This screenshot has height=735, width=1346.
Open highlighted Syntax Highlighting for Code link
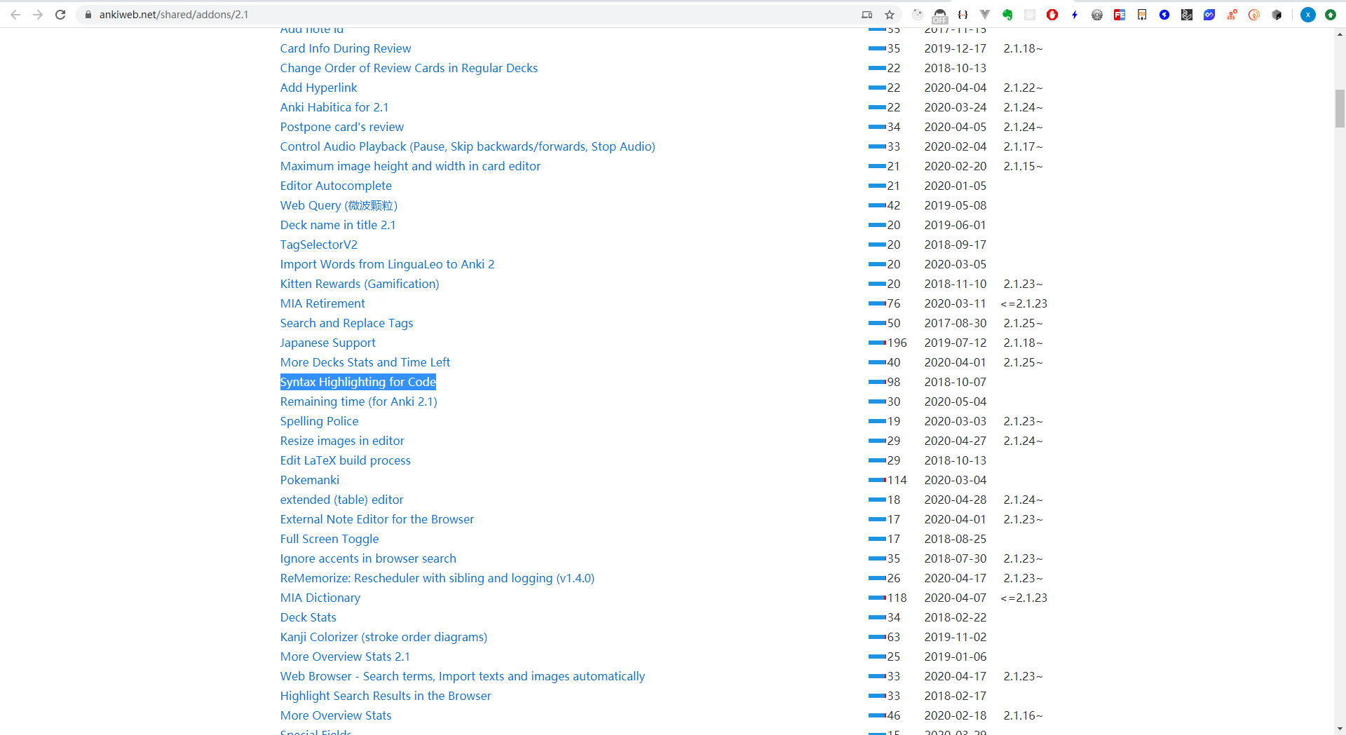point(358,382)
